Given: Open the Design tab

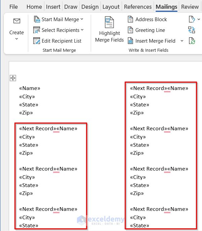Looking at the screenshot, I should click(90, 7).
